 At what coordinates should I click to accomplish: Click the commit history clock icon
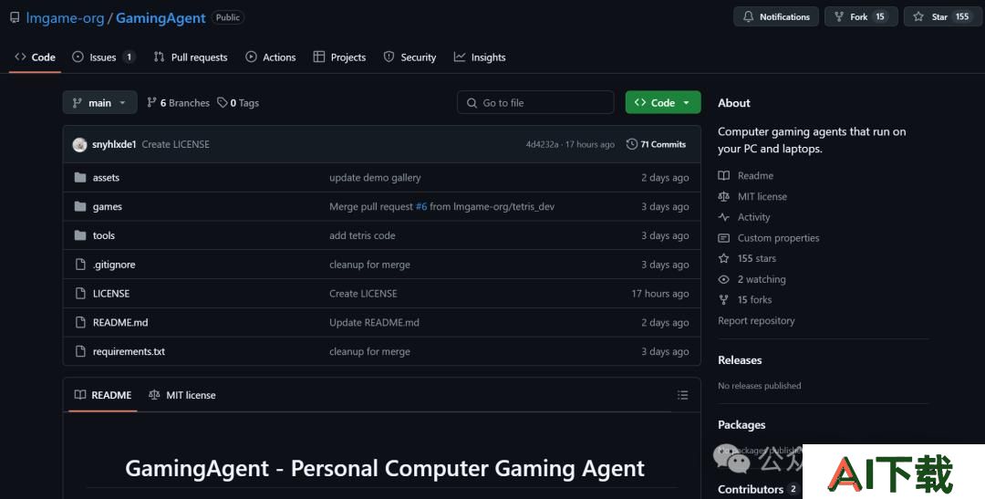tap(632, 144)
